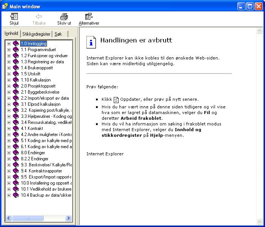Click the book icon beside 4.2 Andre muligheter
265x227 pixels.
coord(16,135)
